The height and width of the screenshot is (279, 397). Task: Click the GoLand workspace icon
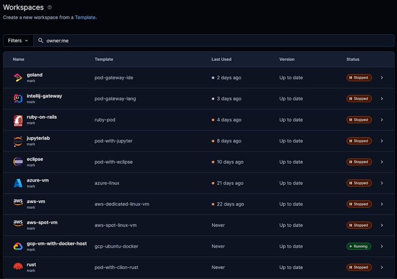[18, 78]
